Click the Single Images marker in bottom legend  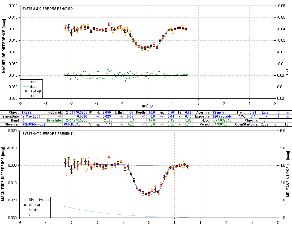25,200
